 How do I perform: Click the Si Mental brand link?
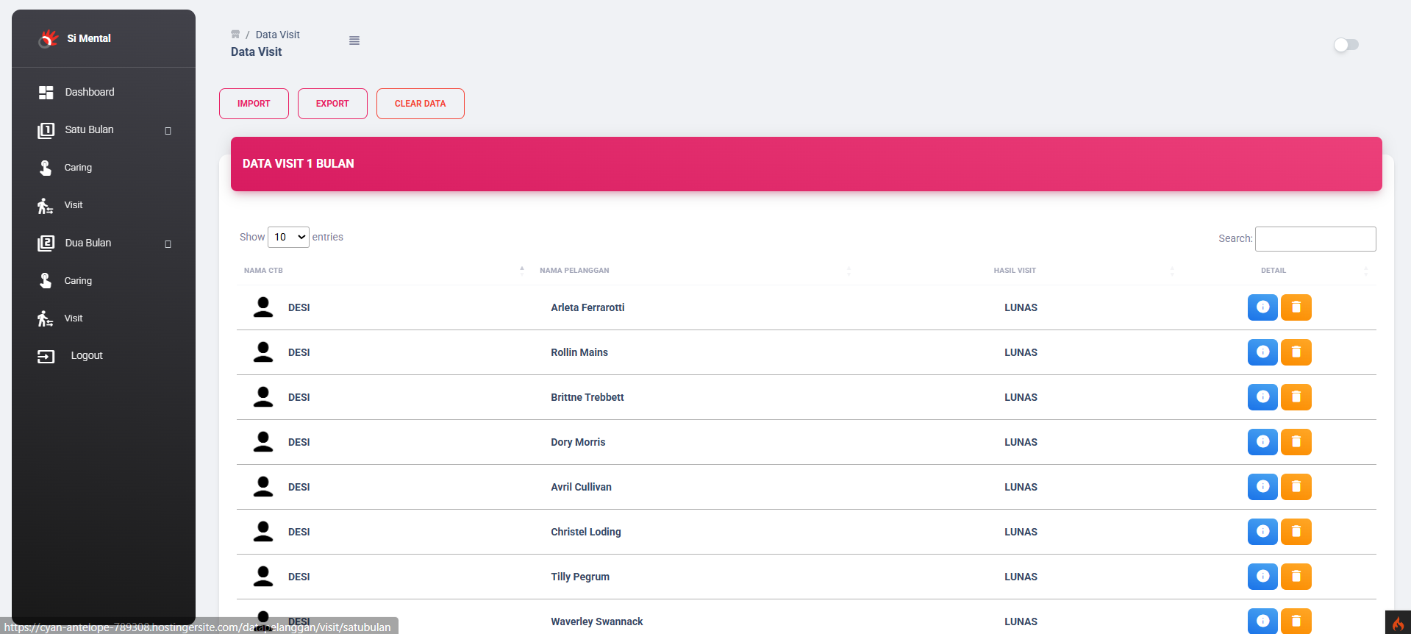point(89,38)
